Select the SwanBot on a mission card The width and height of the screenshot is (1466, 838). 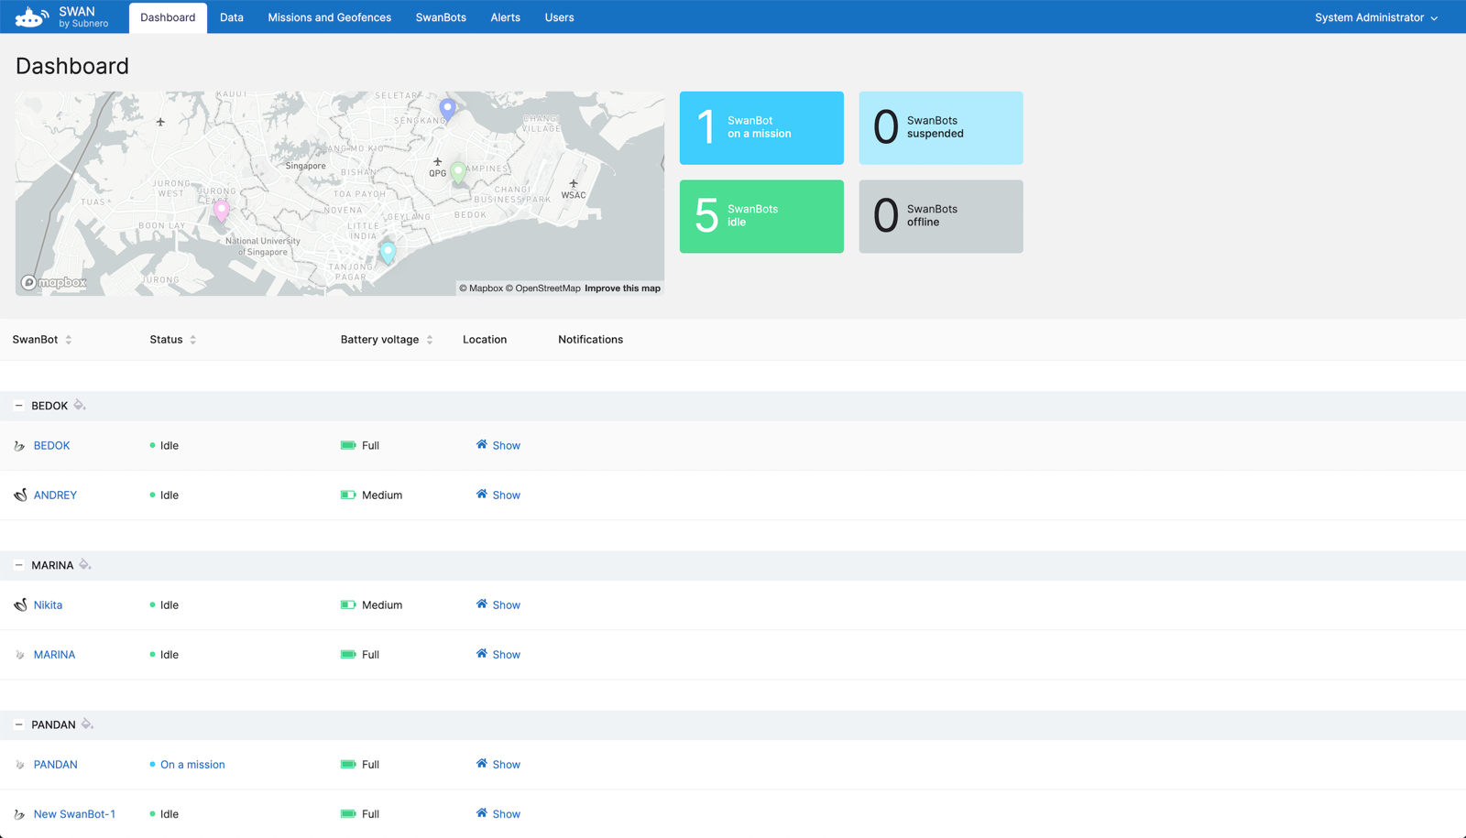coord(761,128)
